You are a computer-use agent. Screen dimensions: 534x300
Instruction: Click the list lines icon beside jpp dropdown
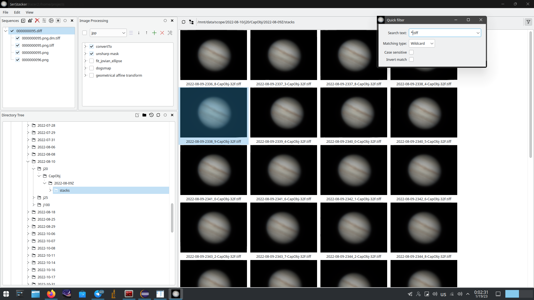pos(131,33)
